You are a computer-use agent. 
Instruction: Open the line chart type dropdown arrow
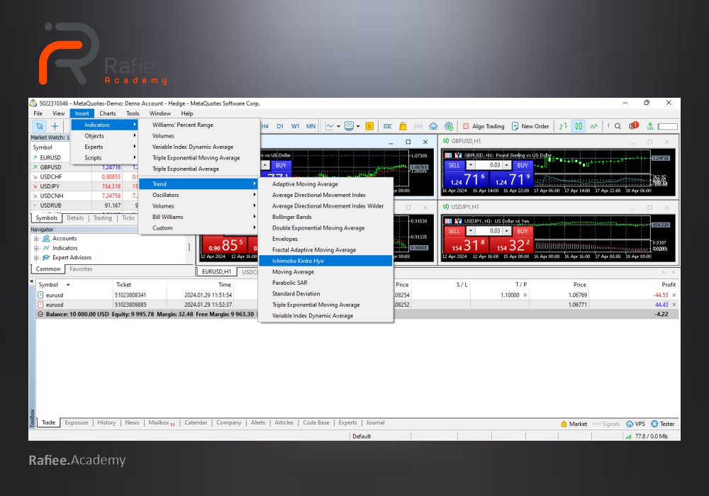(338, 127)
